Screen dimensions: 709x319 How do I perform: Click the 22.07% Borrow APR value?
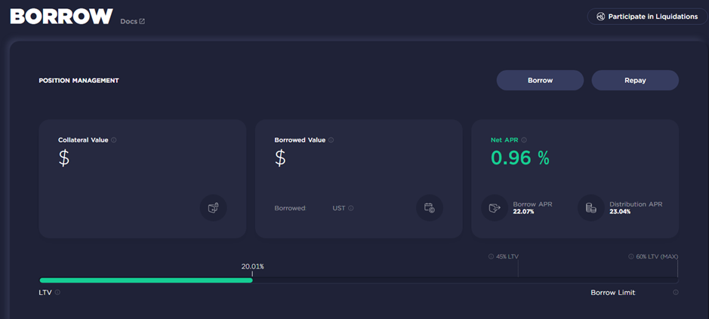click(523, 211)
